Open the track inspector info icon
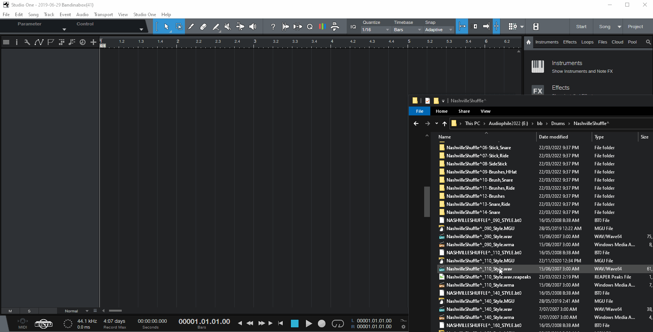Viewport: 653px width, 332px height. click(17, 42)
